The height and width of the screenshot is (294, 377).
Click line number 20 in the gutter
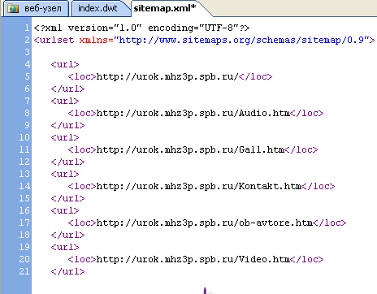(24, 259)
